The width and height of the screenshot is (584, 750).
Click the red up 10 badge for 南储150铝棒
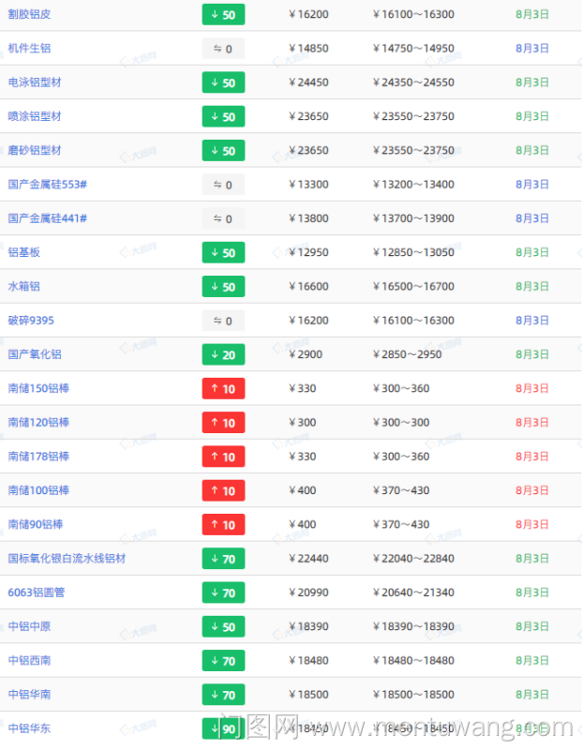point(223,389)
